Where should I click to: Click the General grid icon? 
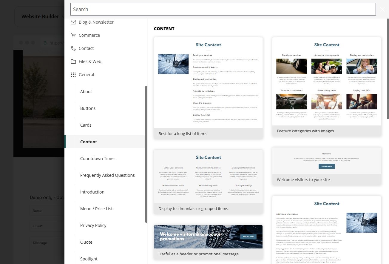pos(73,75)
